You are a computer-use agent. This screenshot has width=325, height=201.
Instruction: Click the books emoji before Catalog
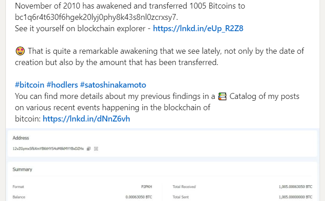[222, 97]
